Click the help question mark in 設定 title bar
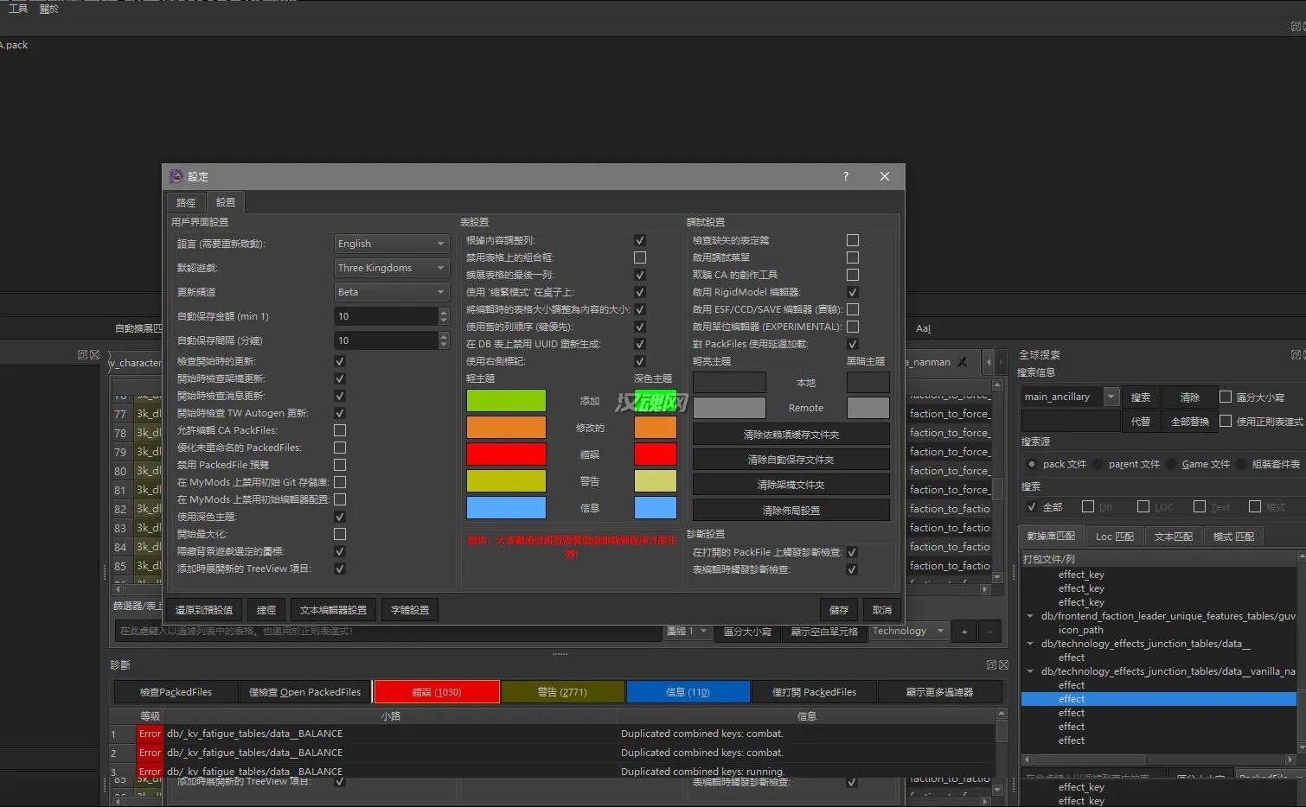Screen dimensions: 1306x807 (x=845, y=176)
